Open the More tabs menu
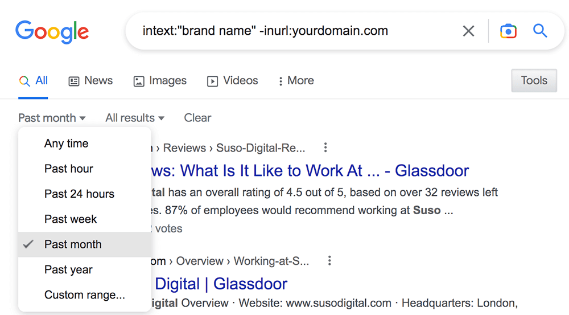Screen dimensions: 569x315 pyautogui.click(x=296, y=81)
